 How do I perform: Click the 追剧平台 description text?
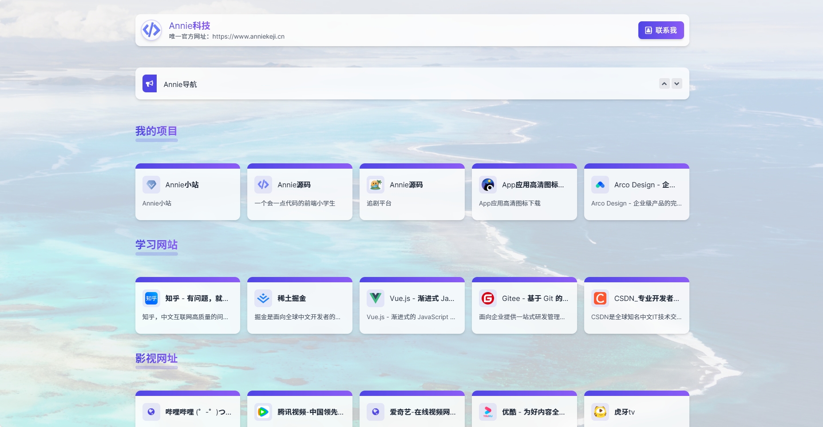tap(379, 203)
